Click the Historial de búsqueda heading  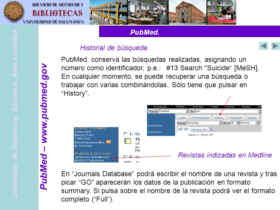(113, 48)
